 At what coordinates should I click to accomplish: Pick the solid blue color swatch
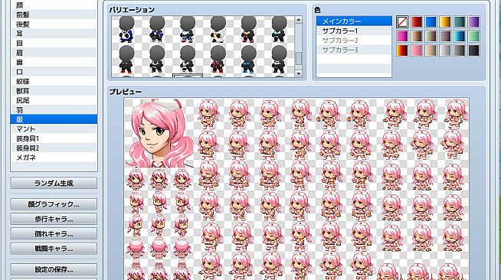tap(431, 21)
